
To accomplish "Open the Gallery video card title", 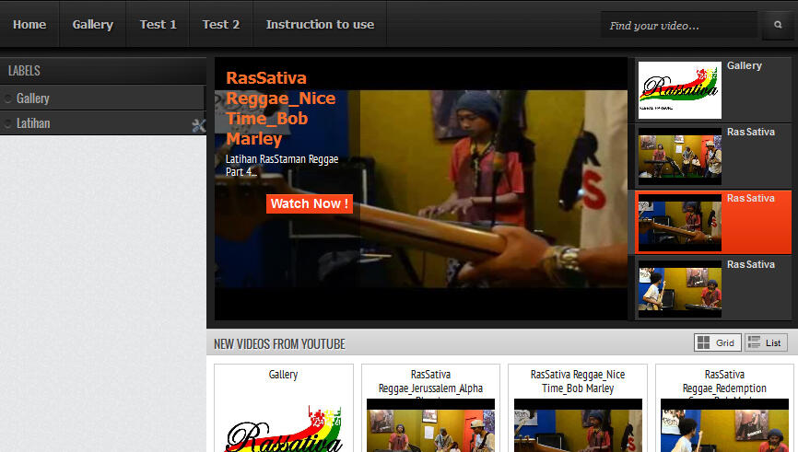I will pos(283,375).
